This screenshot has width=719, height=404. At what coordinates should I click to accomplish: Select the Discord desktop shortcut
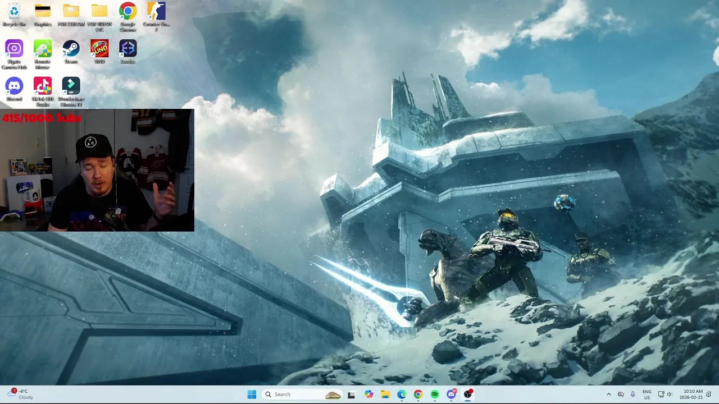tap(14, 89)
